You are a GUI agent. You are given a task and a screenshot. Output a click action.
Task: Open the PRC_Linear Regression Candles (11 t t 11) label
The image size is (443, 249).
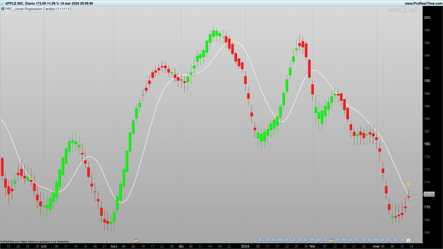point(38,9)
